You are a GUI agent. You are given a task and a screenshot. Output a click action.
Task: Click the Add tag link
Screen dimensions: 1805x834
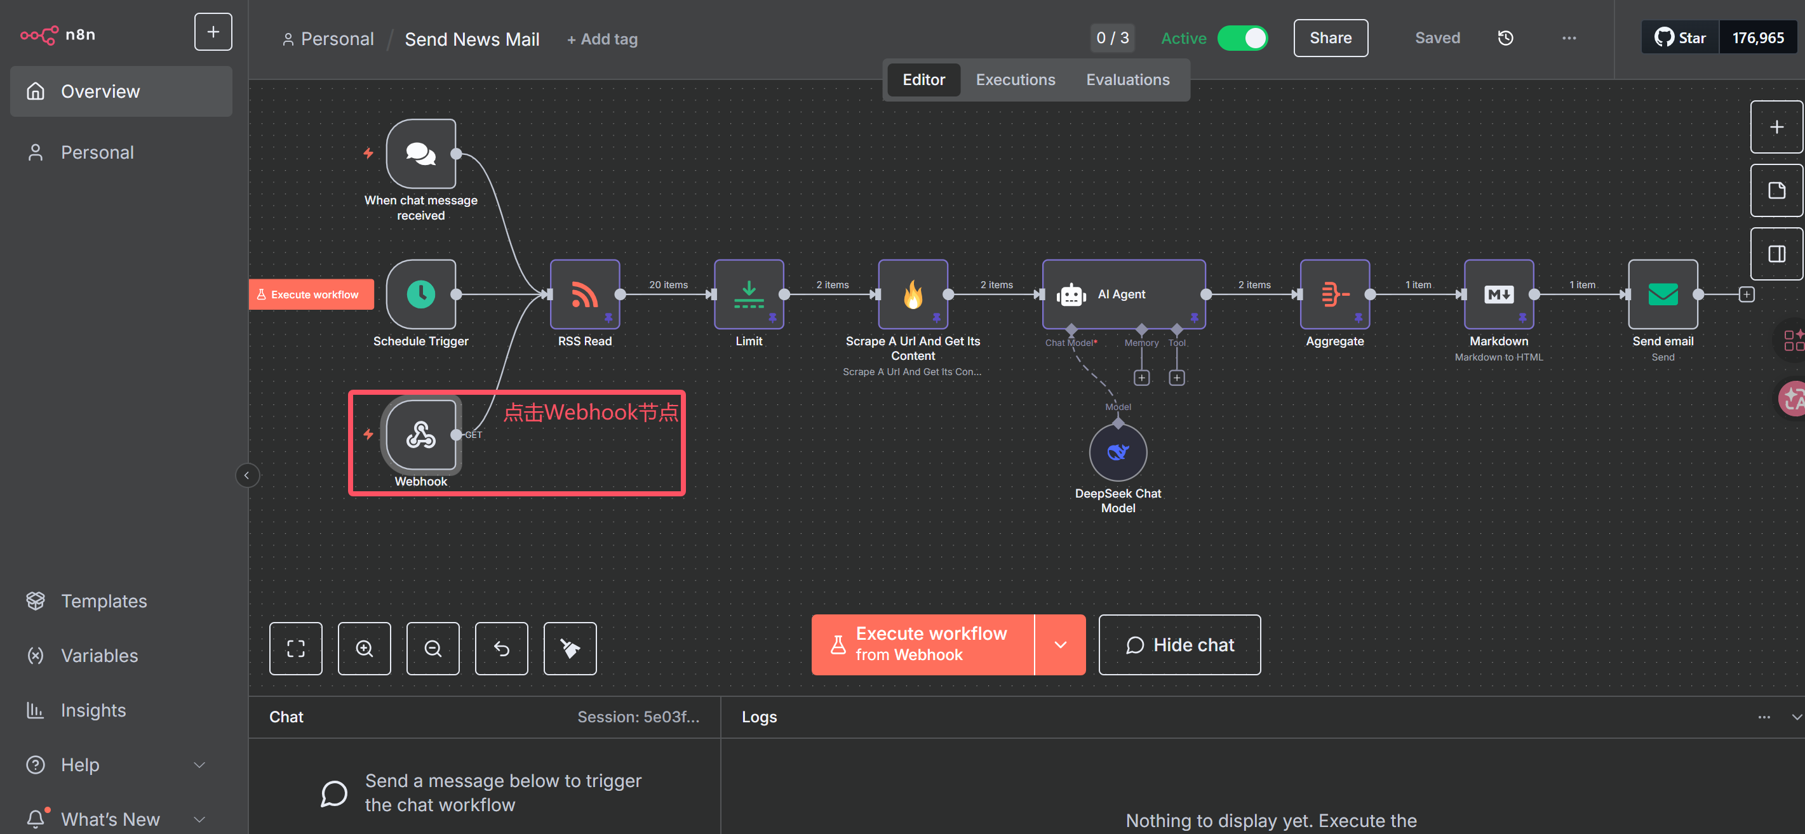click(x=603, y=39)
